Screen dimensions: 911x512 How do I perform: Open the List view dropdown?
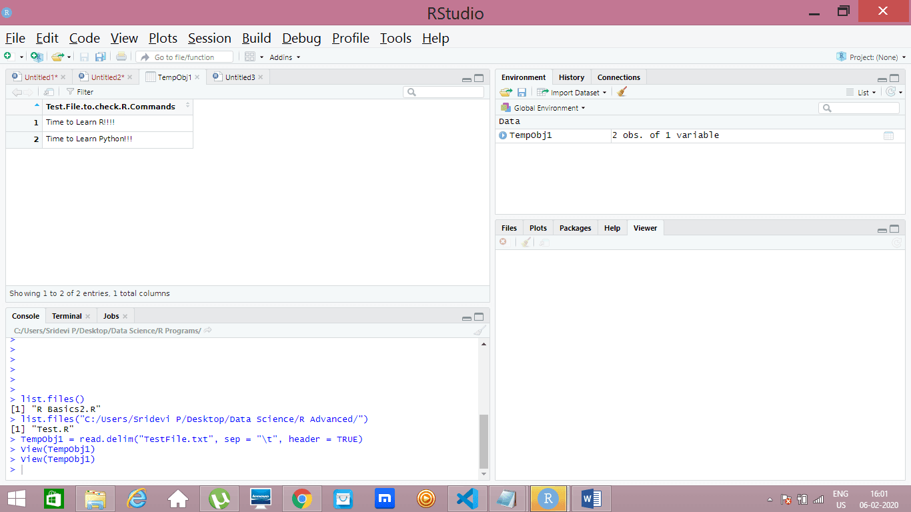[861, 93]
